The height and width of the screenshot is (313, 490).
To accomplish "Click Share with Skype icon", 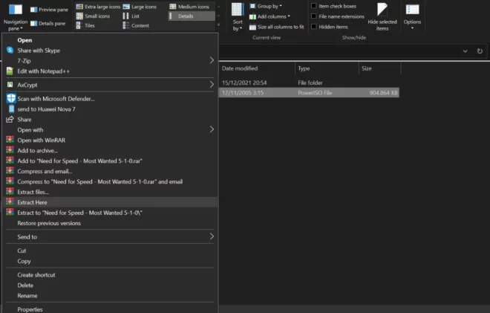I will coord(10,50).
